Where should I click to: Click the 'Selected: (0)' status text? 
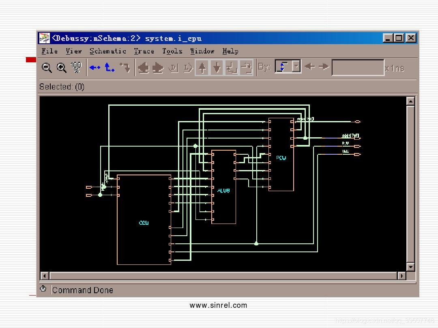62,87
